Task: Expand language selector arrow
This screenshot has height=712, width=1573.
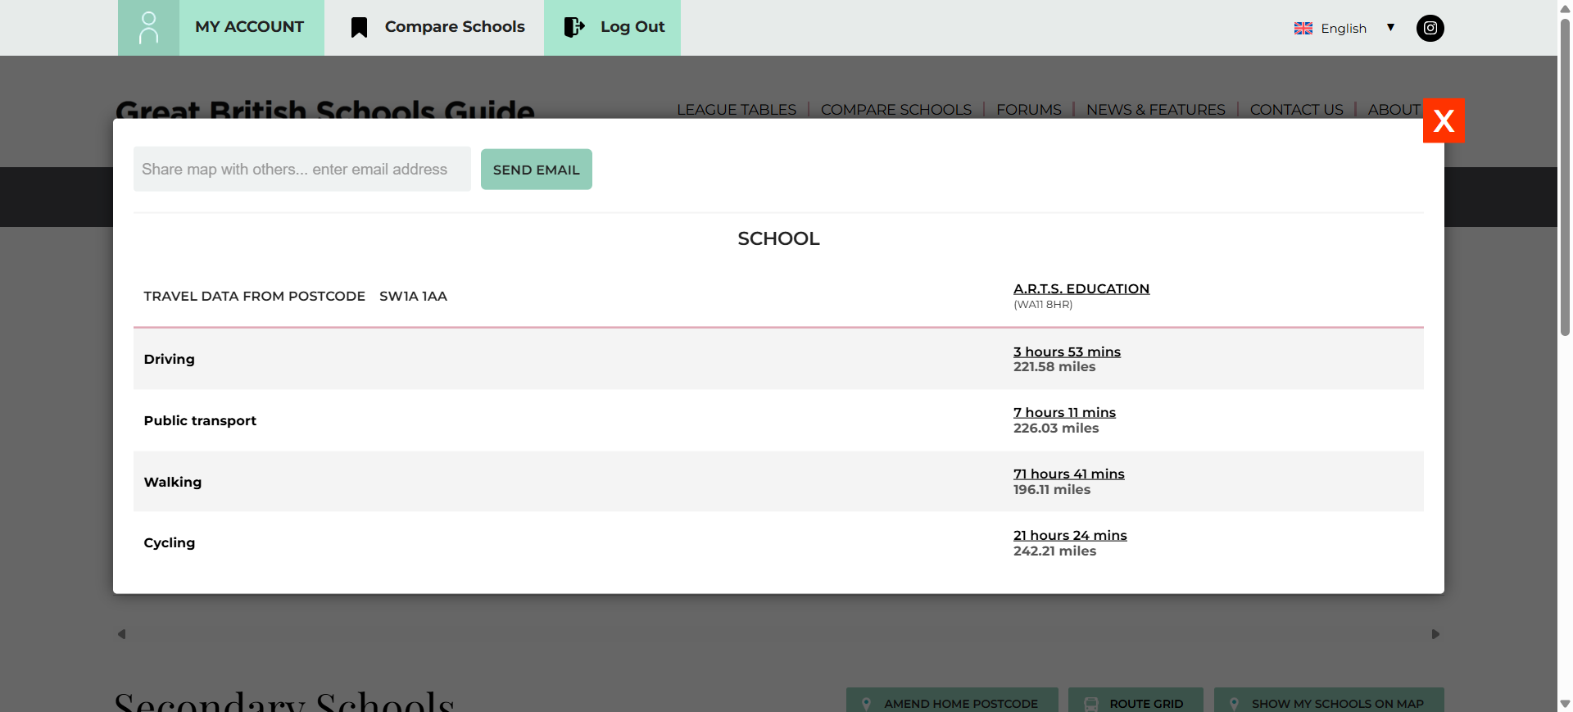Action: pyautogui.click(x=1390, y=28)
